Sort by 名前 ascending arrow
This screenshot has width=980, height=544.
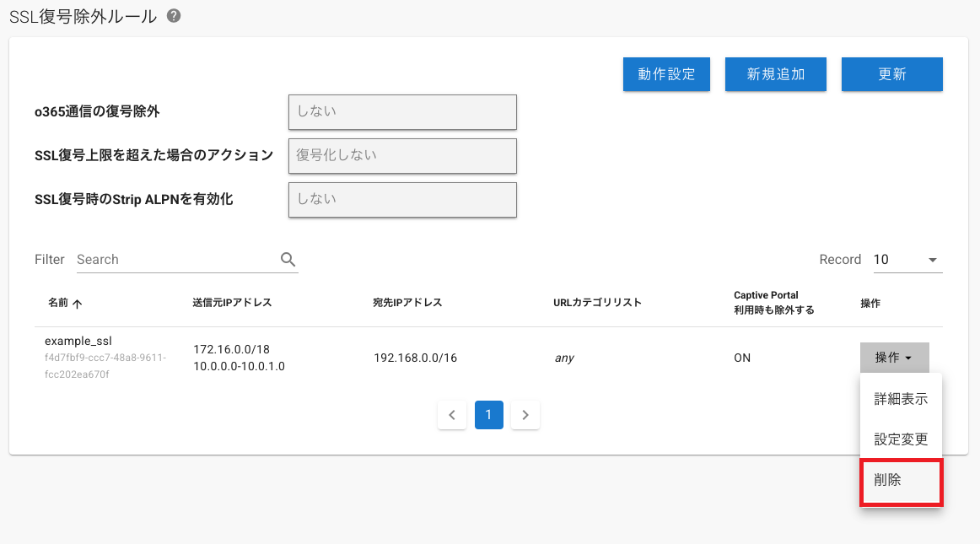pyautogui.click(x=78, y=304)
